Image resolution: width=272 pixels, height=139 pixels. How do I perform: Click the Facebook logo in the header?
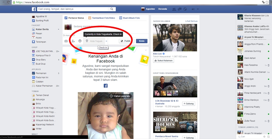(34, 9)
